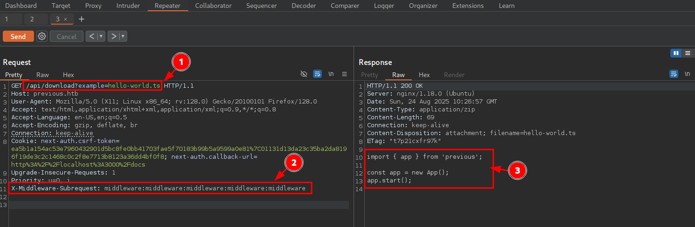Expand the forward history dropdown arrow
The height and width of the screenshot is (227, 695).
pyautogui.click(x=123, y=36)
